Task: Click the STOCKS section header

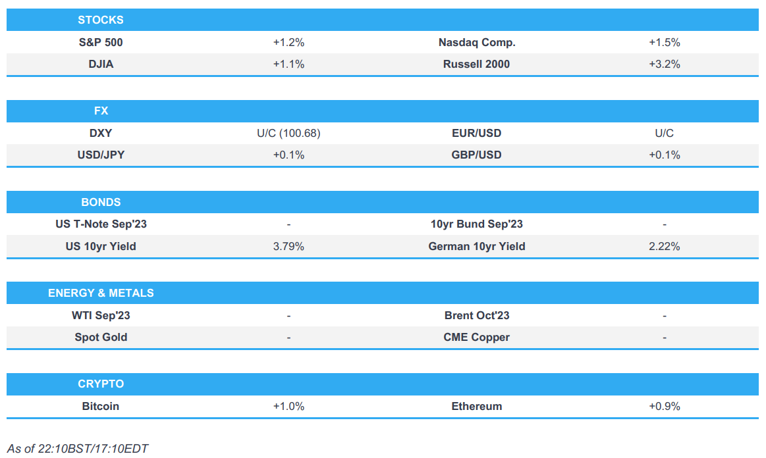Action: pyautogui.click(x=101, y=20)
